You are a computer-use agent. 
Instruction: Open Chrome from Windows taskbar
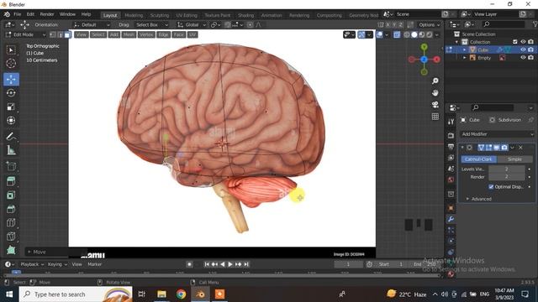tap(182, 294)
